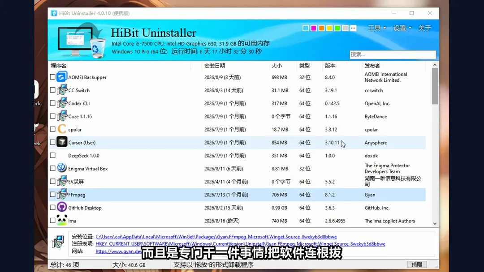484x272 pixels.
Task: Open the gyan.dev website link
Action: tap(118, 251)
